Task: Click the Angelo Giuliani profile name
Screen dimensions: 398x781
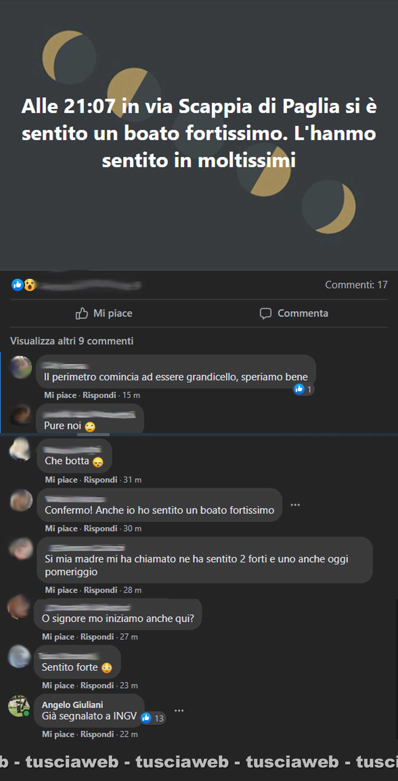Action: tap(72, 704)
